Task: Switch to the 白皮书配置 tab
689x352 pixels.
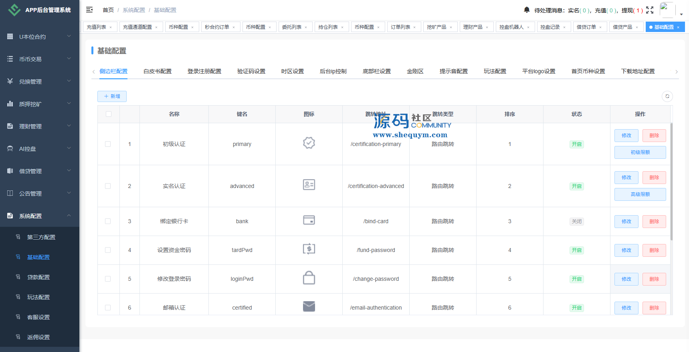Action: pyautogui.click(x=158, y=71)
